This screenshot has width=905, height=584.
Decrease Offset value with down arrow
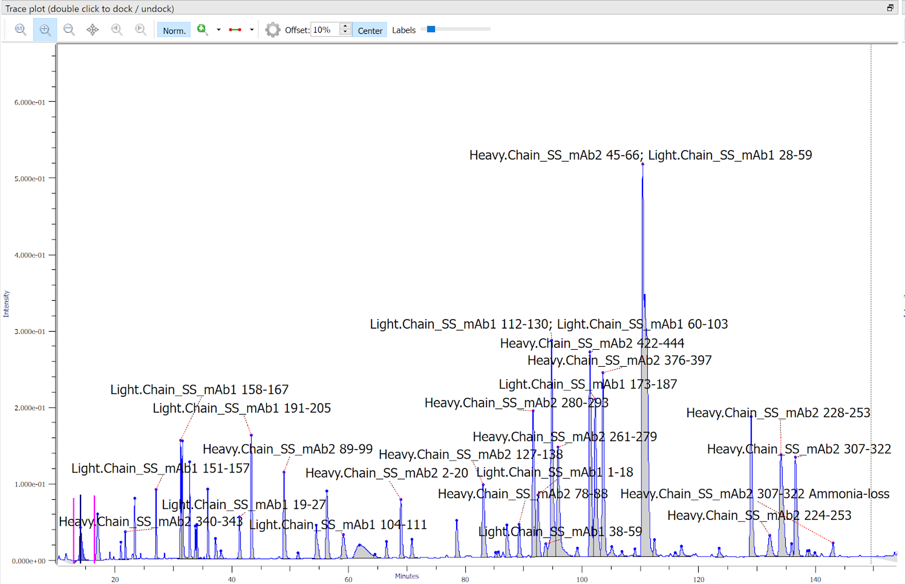click(345, 33)
